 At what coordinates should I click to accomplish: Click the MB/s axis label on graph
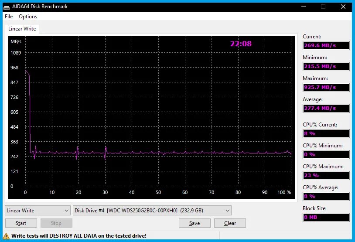(16, 41)
